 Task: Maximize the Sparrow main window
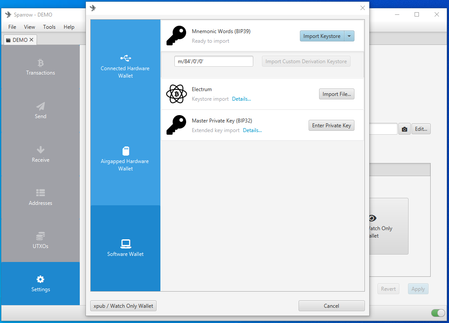[417, 14]
